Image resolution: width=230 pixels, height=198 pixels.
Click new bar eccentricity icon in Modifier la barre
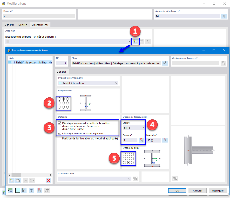point(135,41)
